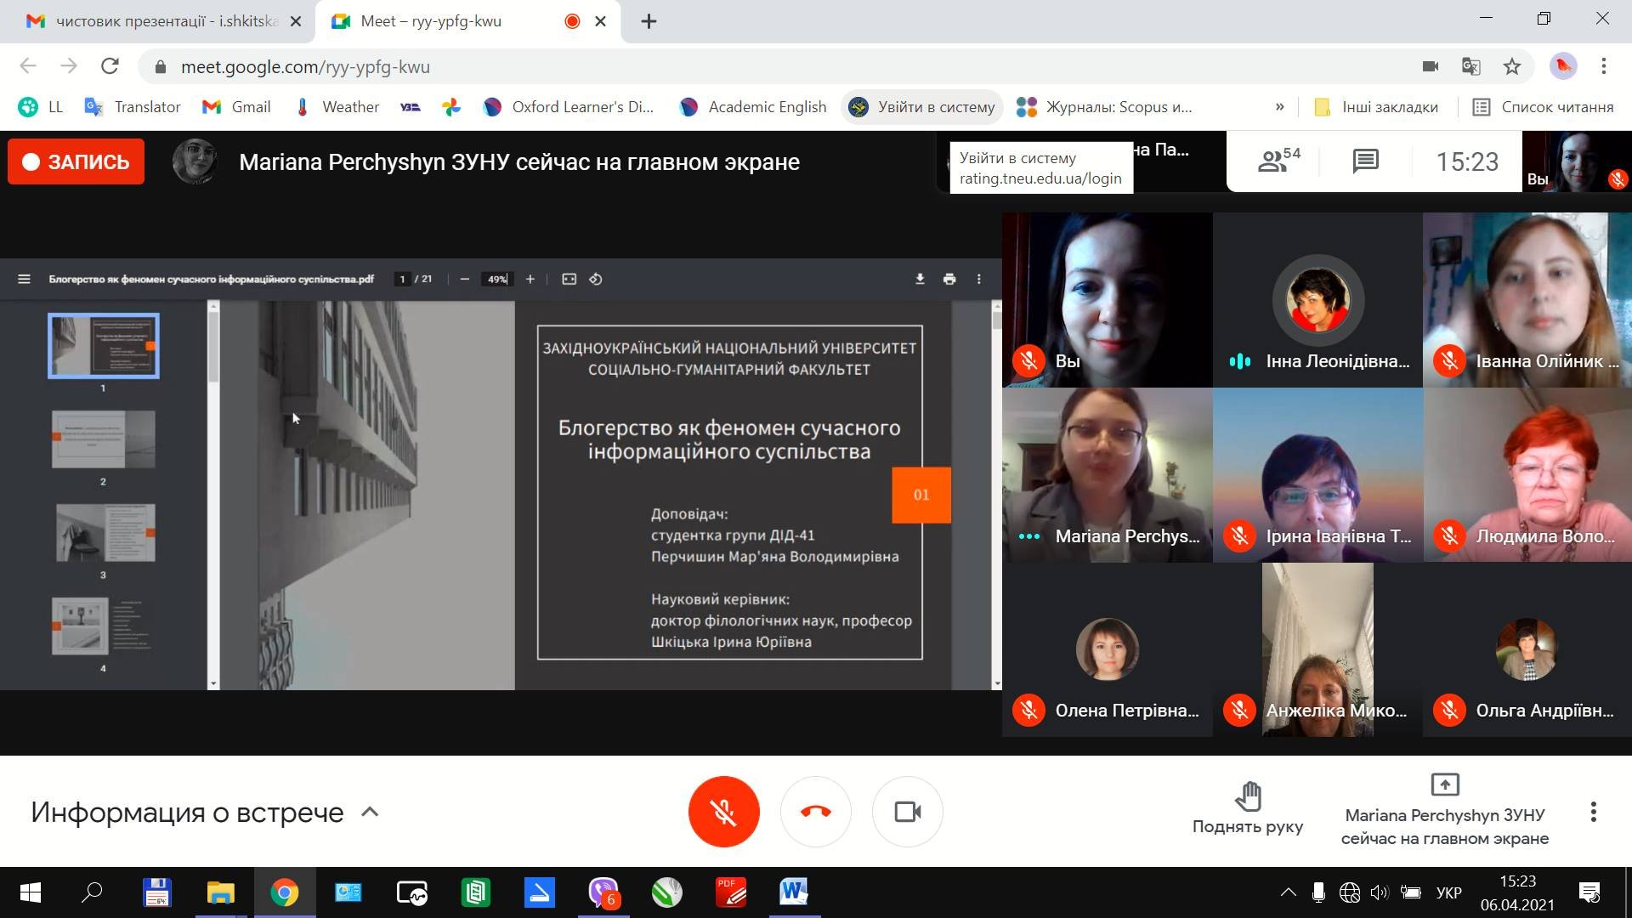The image size is (1632, 918).
Task: Reload the current page
Action: [110, 66]
